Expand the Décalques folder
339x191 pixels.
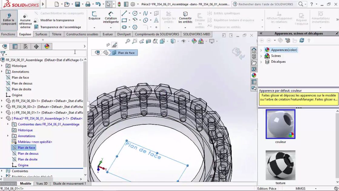click(261, 61)
